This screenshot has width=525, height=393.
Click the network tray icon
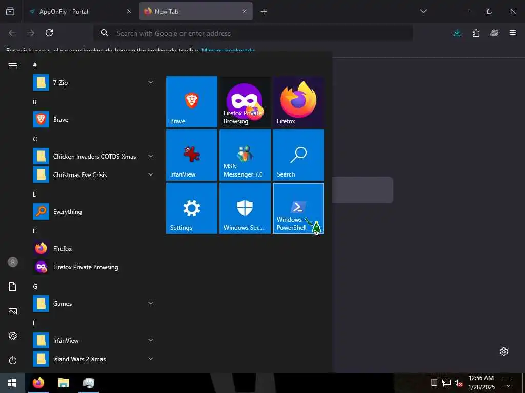tap(447, 383)
